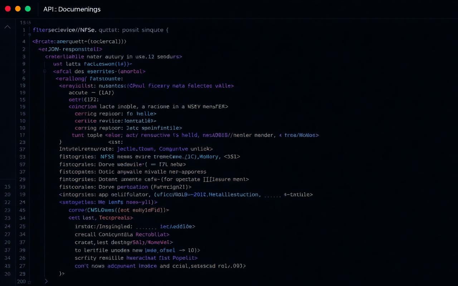Toggle the fold square next to line 200
Viewport: 458px width, 286px height.
click(29, 282)
